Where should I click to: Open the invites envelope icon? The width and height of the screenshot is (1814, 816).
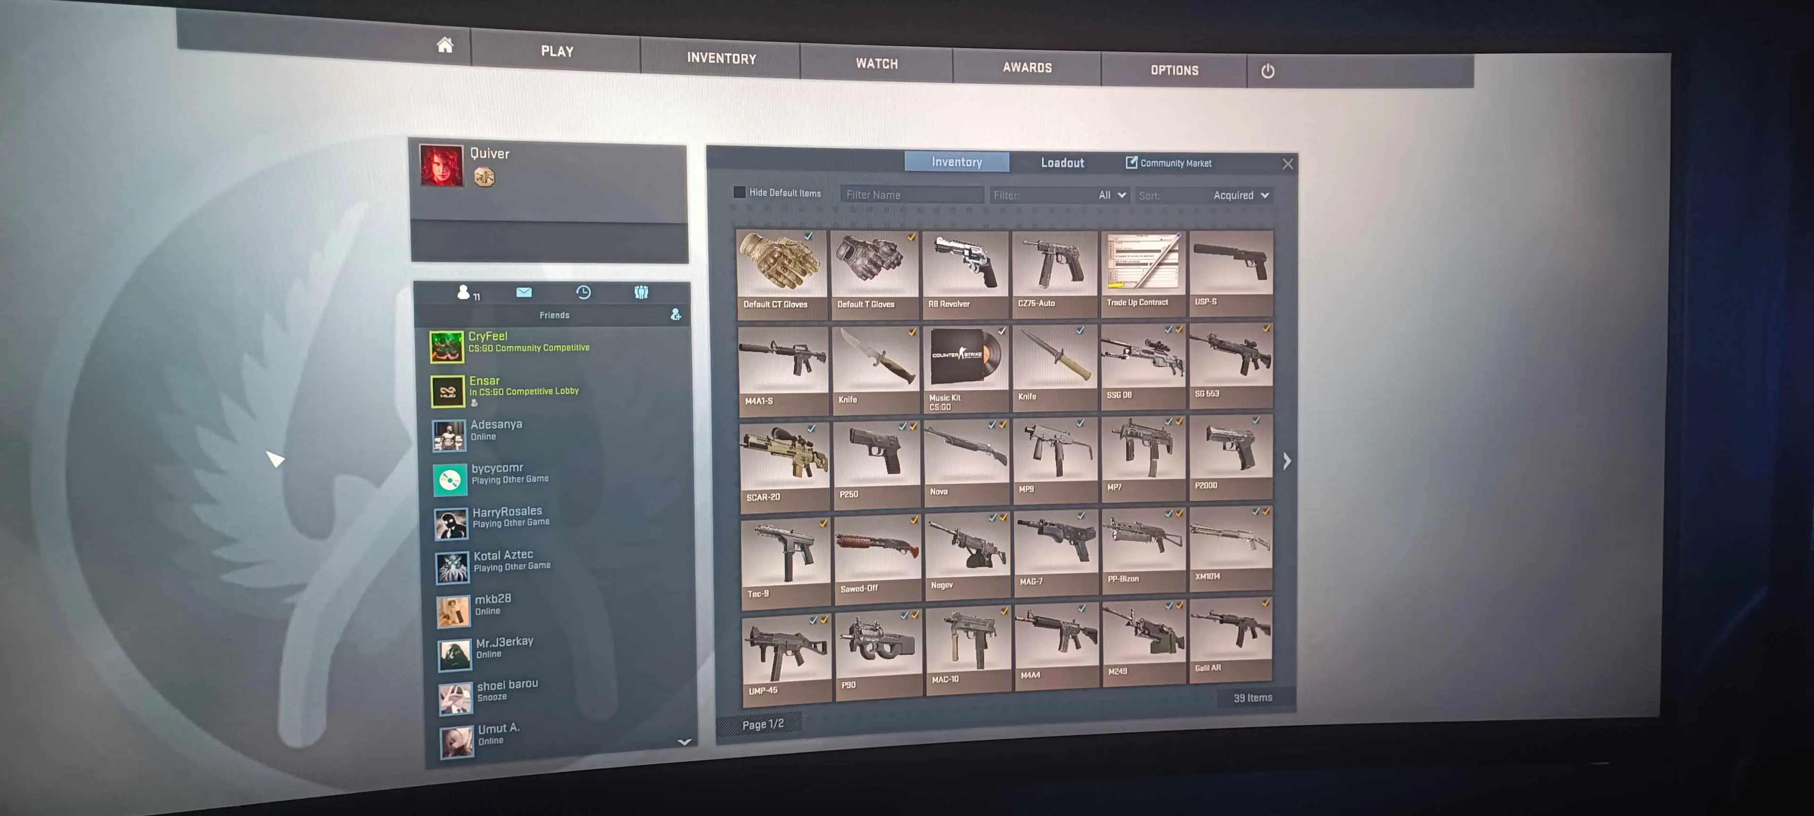524,291
